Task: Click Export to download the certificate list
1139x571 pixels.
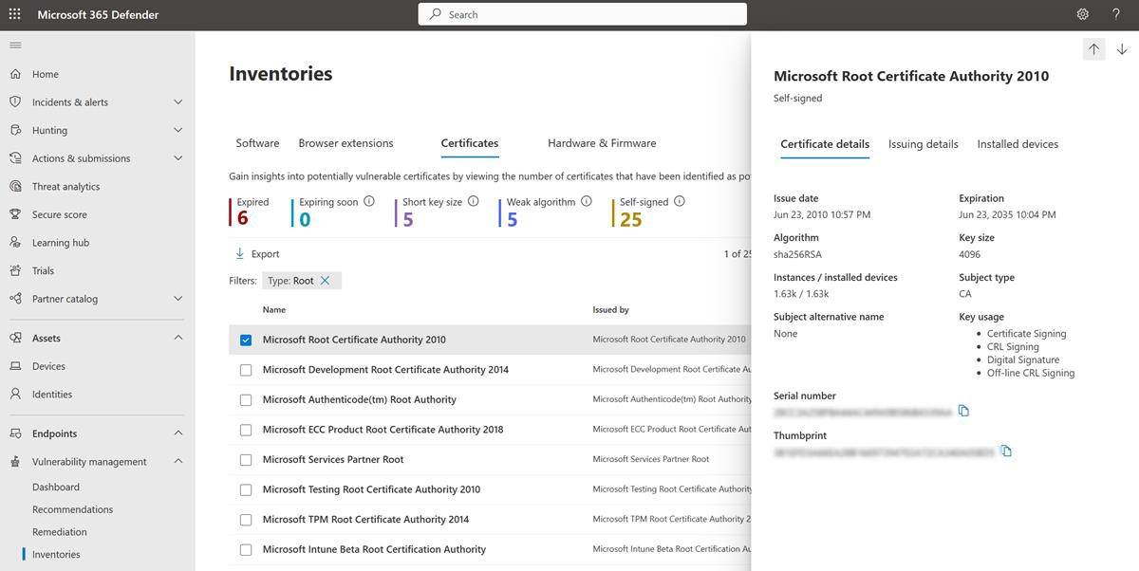Action: pyautogui.click(x=258, y=253)
